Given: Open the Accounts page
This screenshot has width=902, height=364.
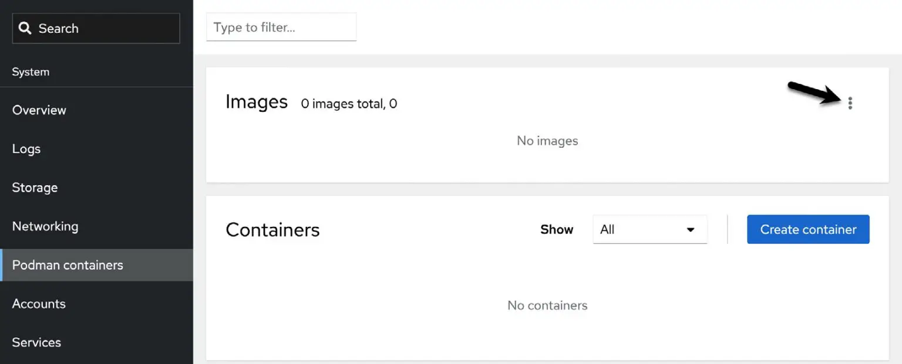Looking at the screenshot, I should point(38,304).
